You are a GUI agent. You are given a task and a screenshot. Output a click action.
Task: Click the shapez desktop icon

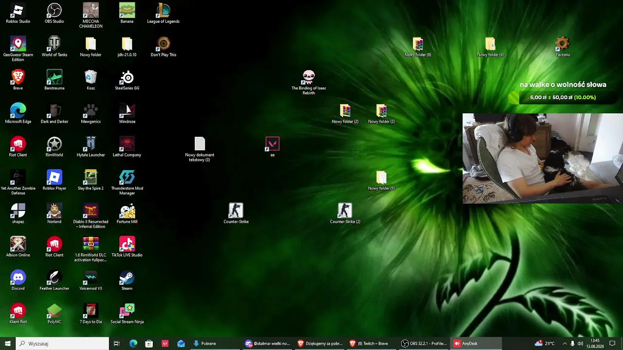pyautogui.click(x=18, y=214)
